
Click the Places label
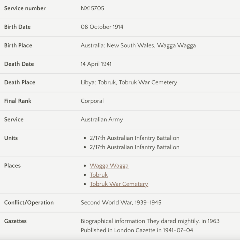[12, 165]
